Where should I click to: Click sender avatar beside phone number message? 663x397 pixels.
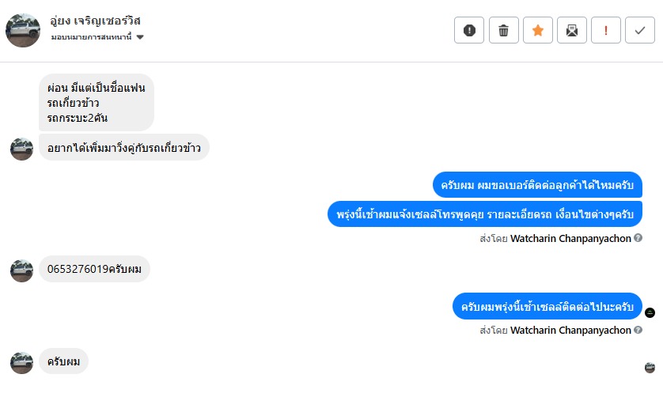(22, 270)
